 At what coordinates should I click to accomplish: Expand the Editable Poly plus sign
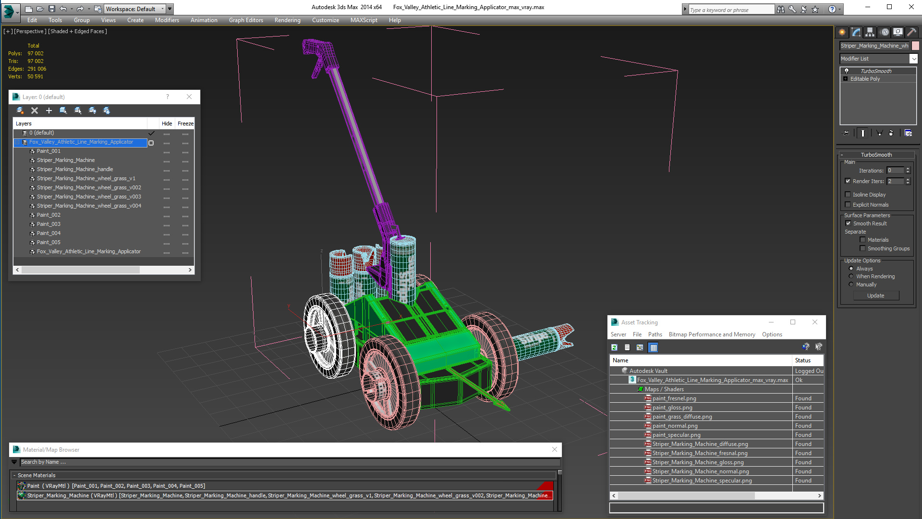[x=845, y=79]
